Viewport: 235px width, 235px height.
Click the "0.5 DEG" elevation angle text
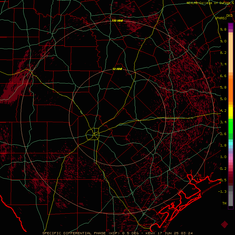tap(130, 233)
